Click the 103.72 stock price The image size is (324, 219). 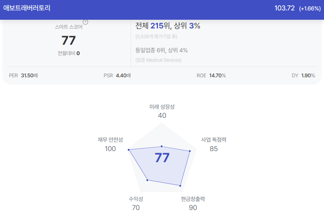[284, 8]
